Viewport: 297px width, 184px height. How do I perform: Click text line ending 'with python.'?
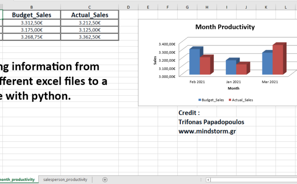pos(35,96)
